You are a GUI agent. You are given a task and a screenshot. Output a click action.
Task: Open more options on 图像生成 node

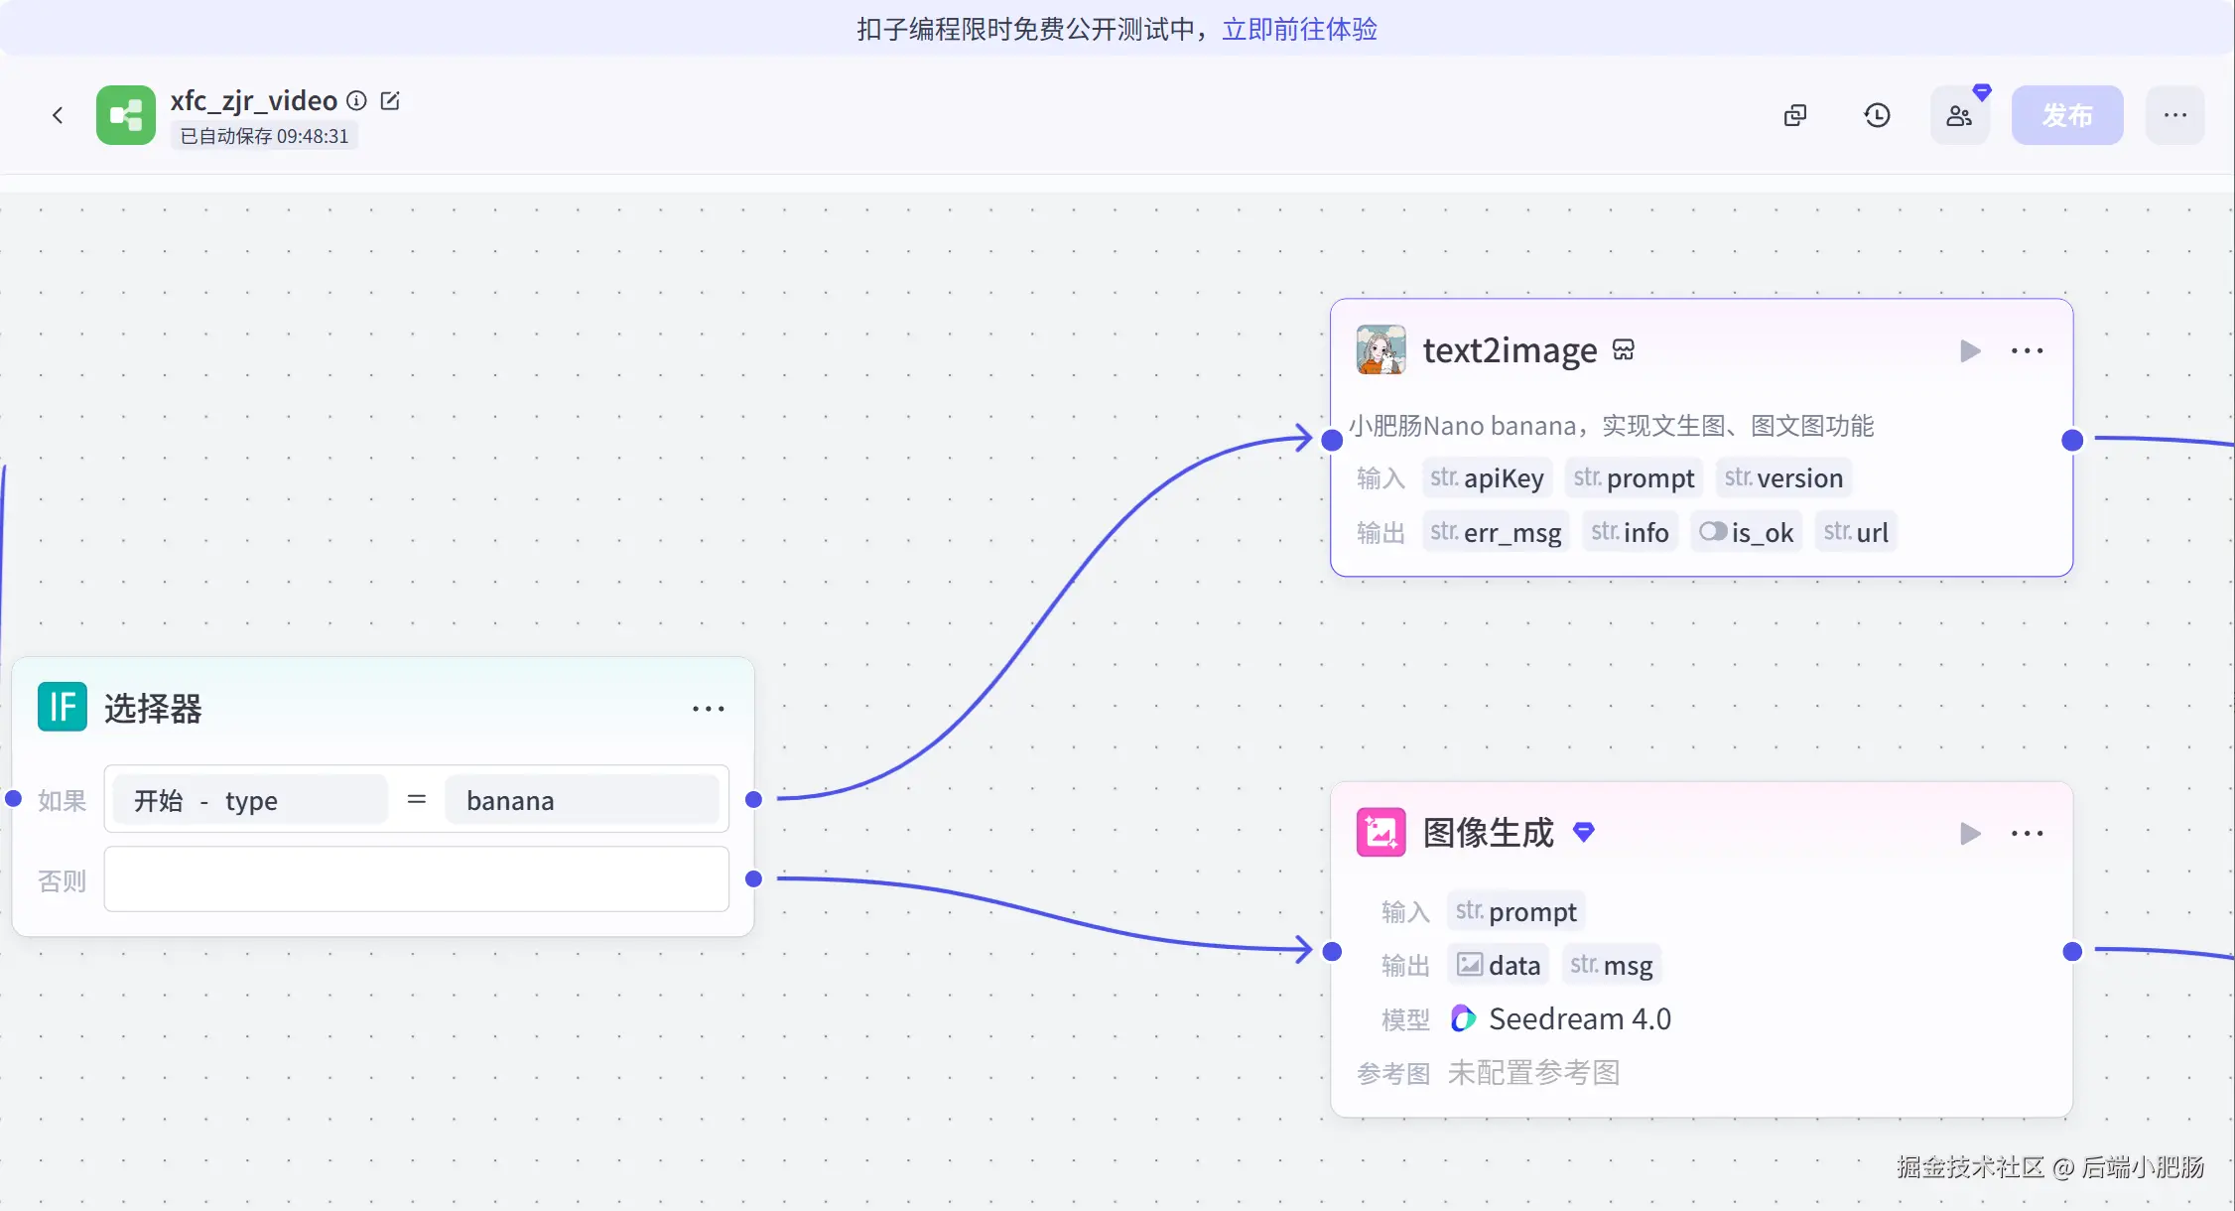(x=2027, y=833)
